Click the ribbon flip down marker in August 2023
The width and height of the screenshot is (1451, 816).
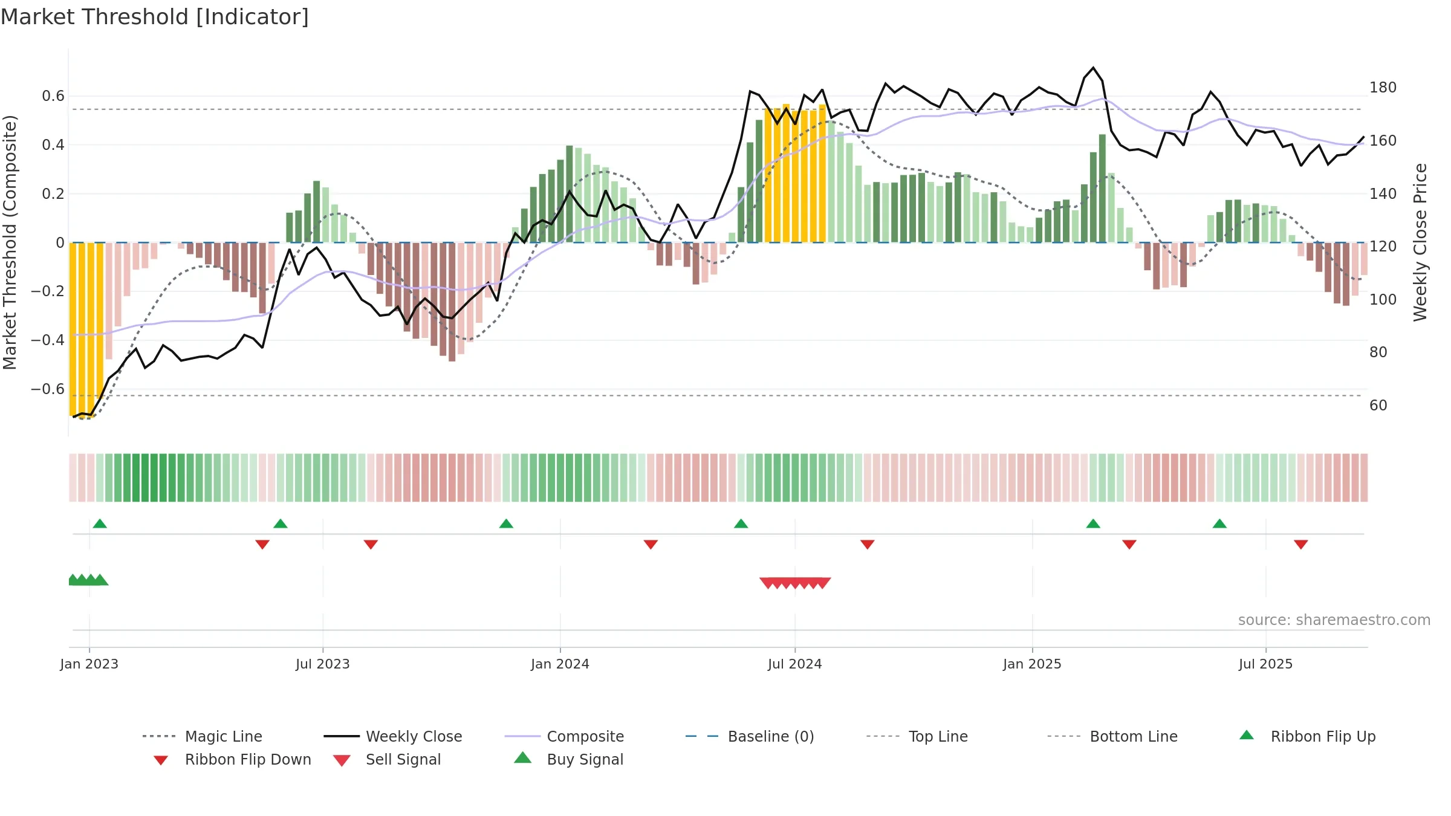click(371, 545)
